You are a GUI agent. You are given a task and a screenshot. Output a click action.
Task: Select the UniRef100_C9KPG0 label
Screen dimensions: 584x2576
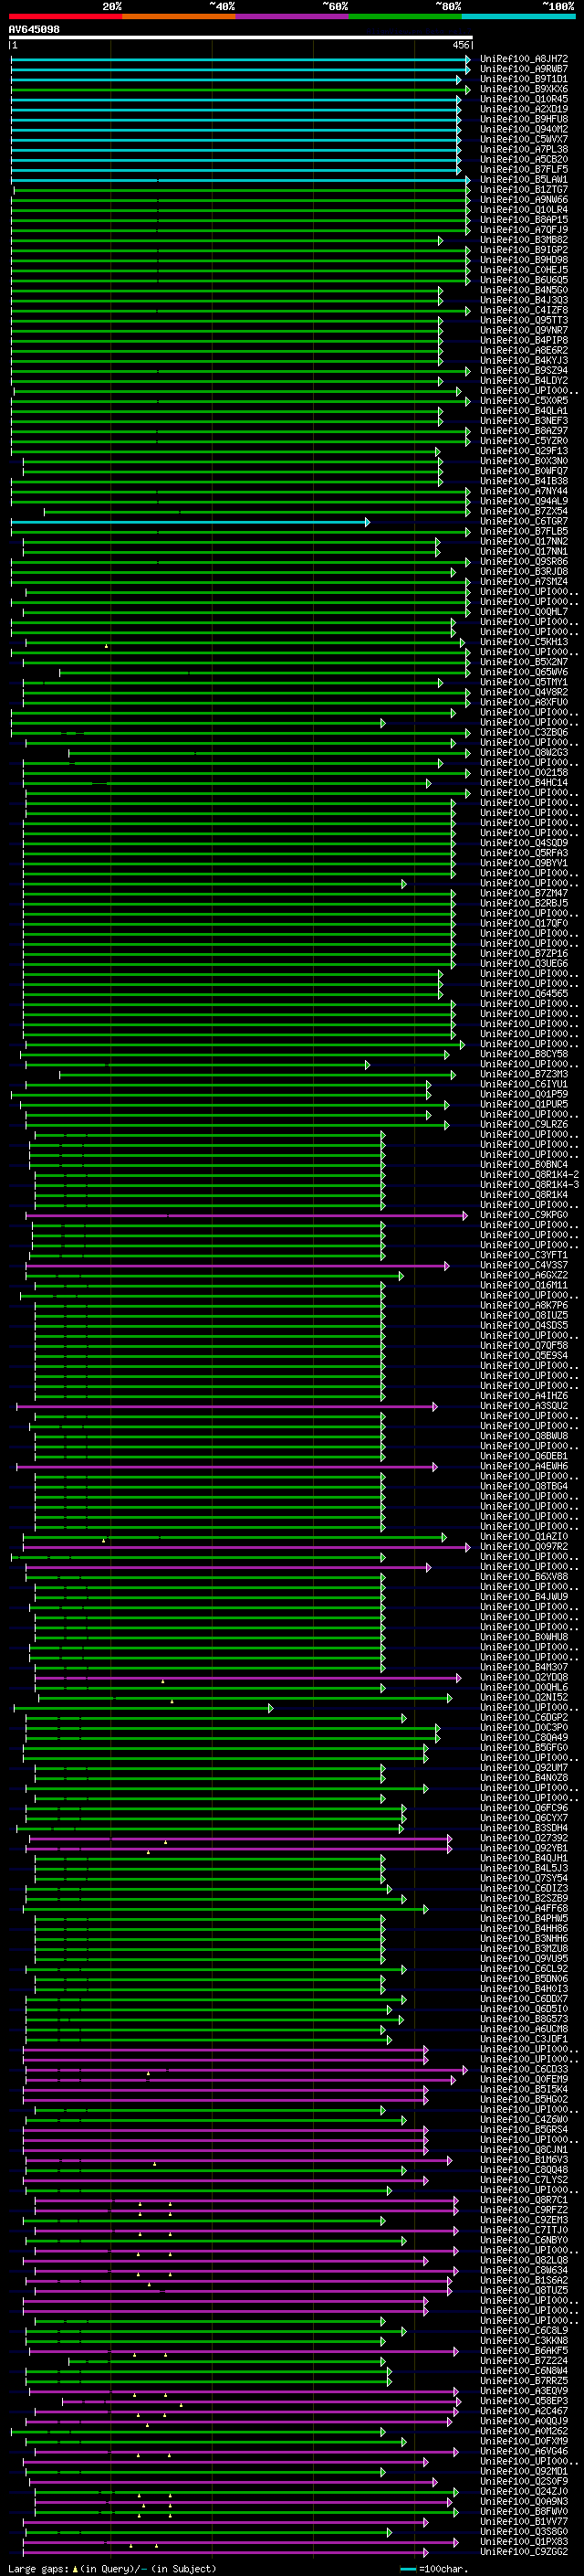pyautogui.click(x=524, y=1215)
